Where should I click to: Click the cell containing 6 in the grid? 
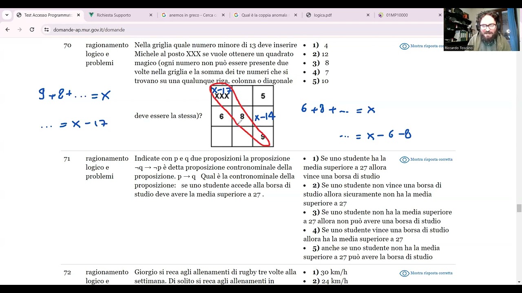(221, 116)
